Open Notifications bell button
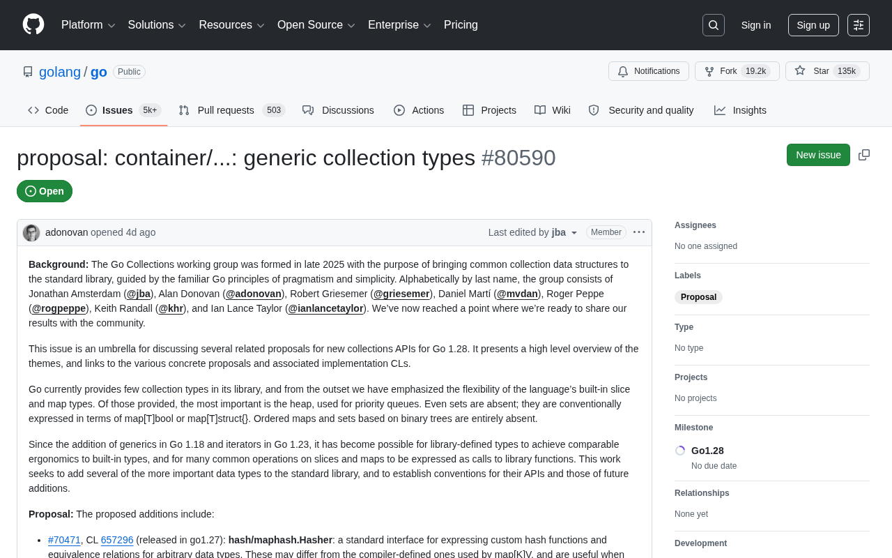Screen dimensions: 892x558 (649, 71)
